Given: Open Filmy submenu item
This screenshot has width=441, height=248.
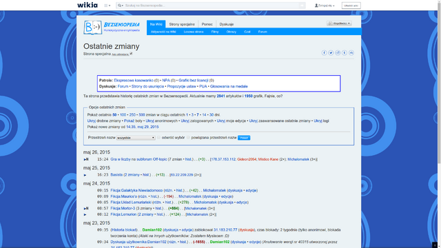Looking at the screenshot, I should 215,32.
